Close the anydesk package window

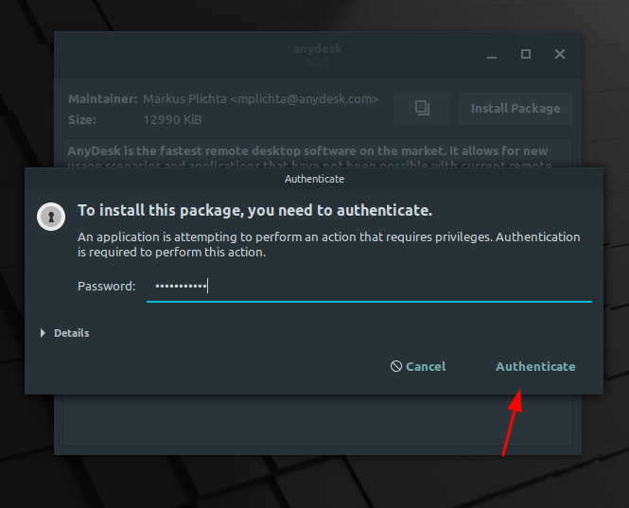[x=560, y=54]
